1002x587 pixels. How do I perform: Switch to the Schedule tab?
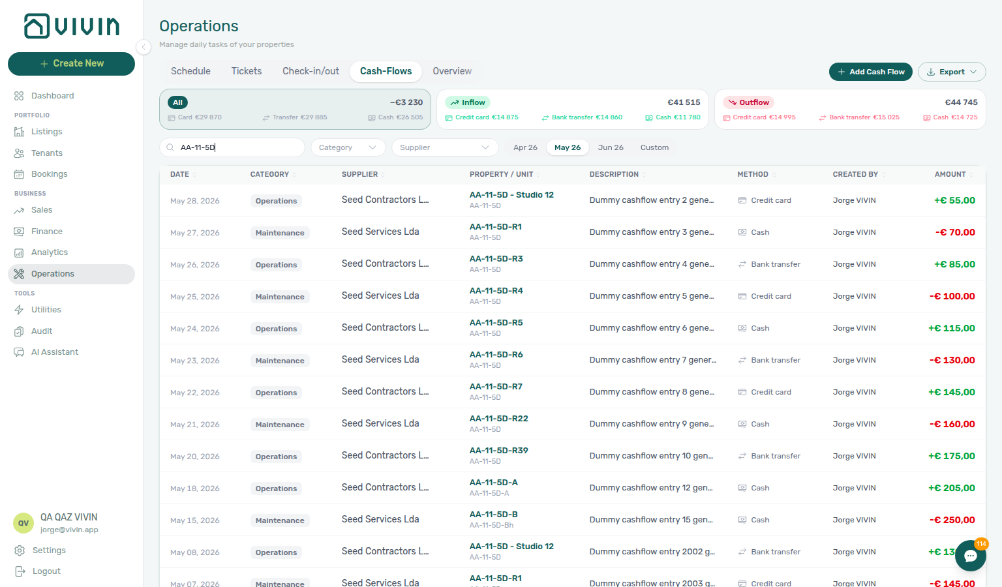point(190,71)
